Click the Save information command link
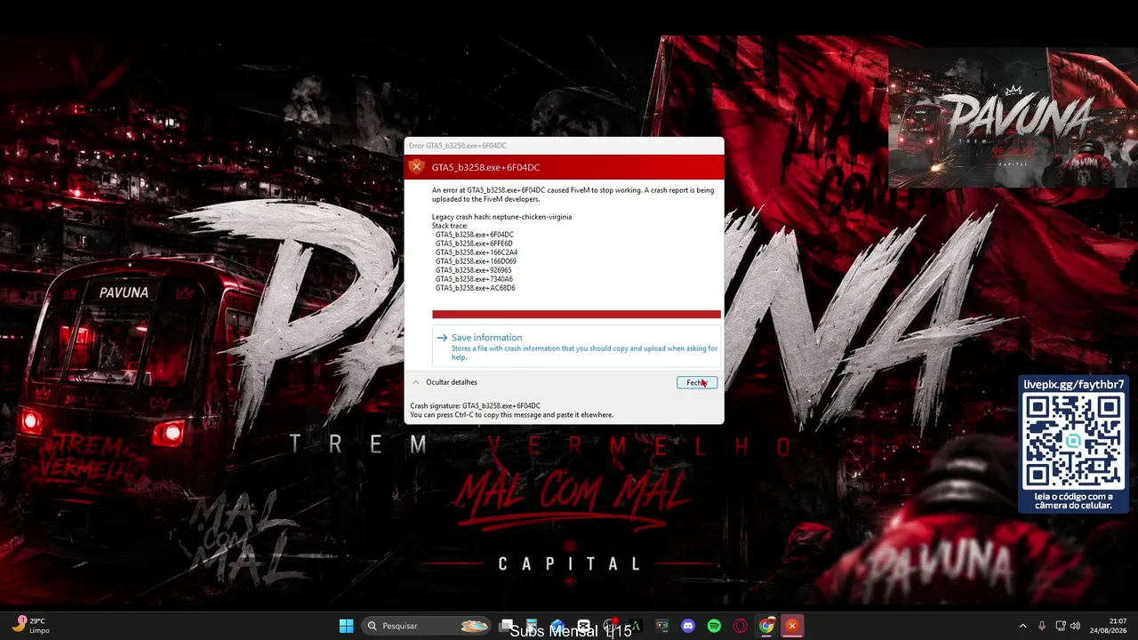 coord(576,345)
